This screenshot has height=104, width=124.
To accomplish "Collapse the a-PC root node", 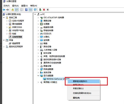I will [35, 14].
